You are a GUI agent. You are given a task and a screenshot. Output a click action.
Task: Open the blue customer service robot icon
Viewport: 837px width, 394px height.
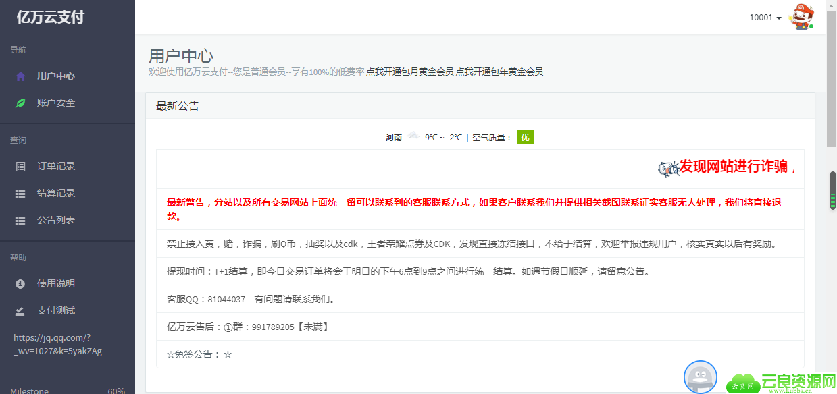tap(700, 377)
